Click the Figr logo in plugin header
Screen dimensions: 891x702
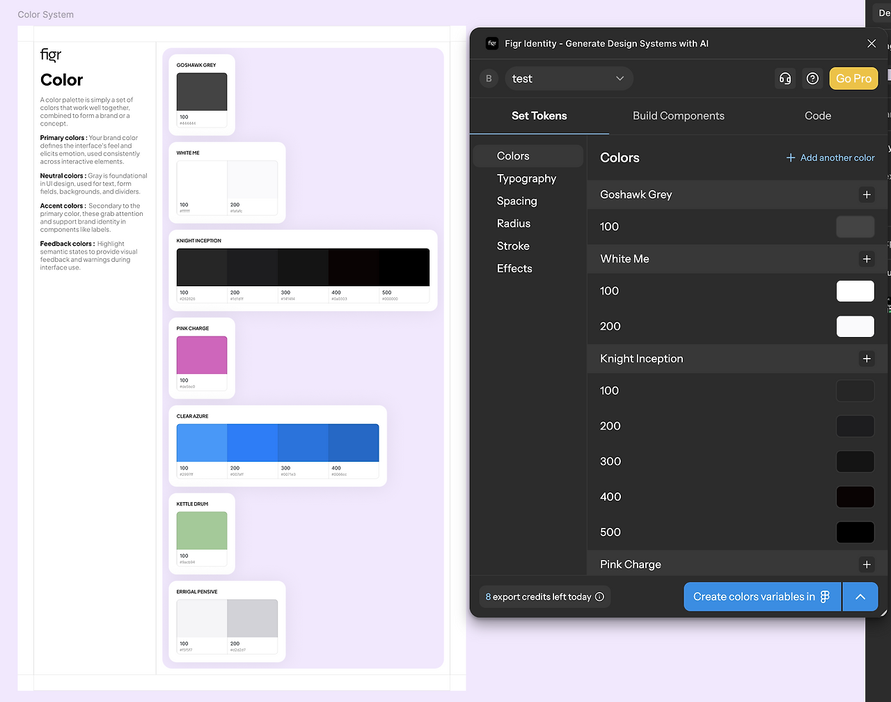(x=492, y=43)
